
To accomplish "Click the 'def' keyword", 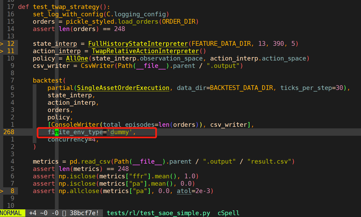I will click(x=23, y=7).
